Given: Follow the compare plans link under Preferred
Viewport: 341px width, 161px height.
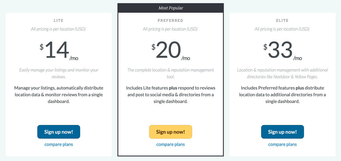Looking at the screenshot, I should click(170, 144).
